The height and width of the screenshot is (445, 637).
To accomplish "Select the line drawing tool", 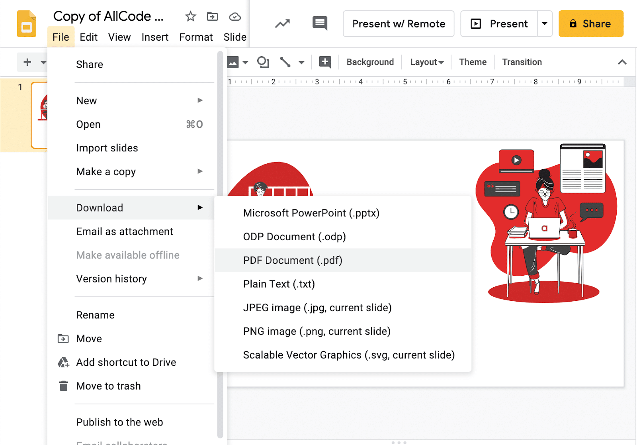I will click(x=285, y=62).
